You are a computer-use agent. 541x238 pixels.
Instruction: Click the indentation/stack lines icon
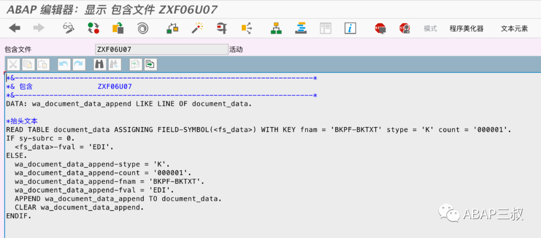(301, 28)
